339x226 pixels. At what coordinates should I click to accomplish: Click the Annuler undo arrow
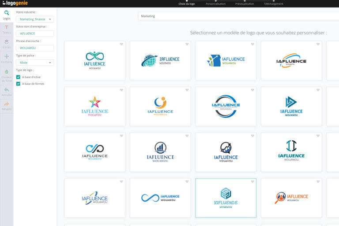tap(7, 91)
